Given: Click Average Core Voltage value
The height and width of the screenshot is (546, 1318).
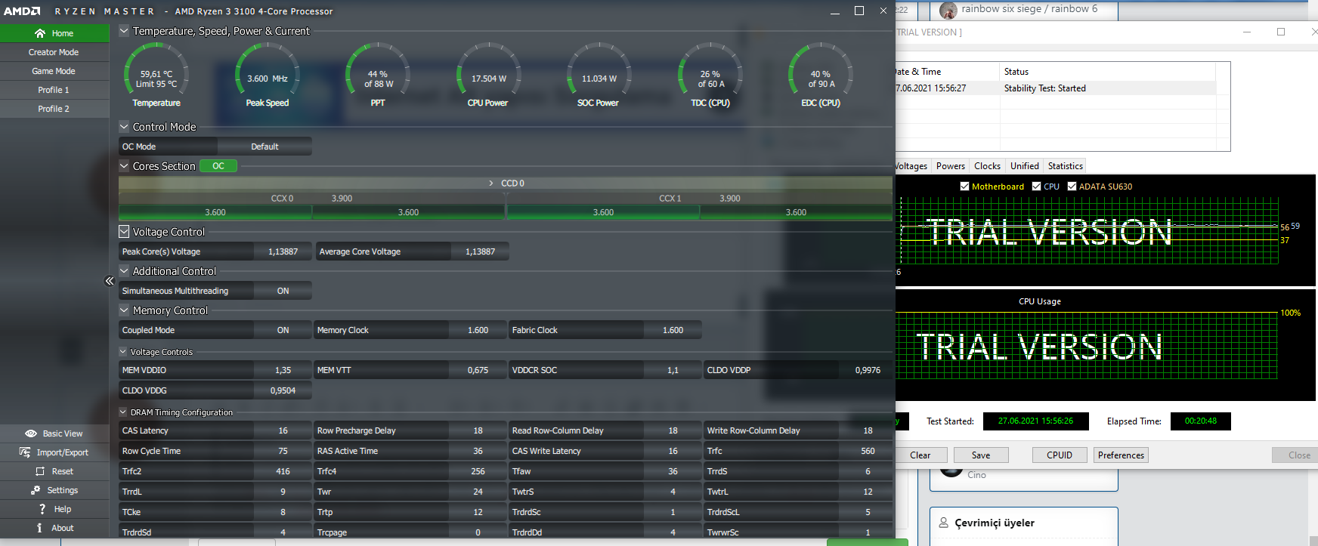Looking at the screenshot, I should 480,251.
